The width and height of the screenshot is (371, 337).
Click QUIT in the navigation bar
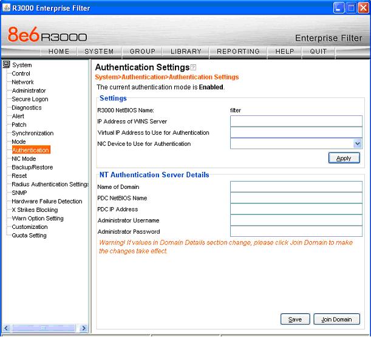318,52
